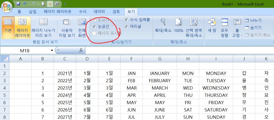Click the fx insert function icon

[81, 50]
